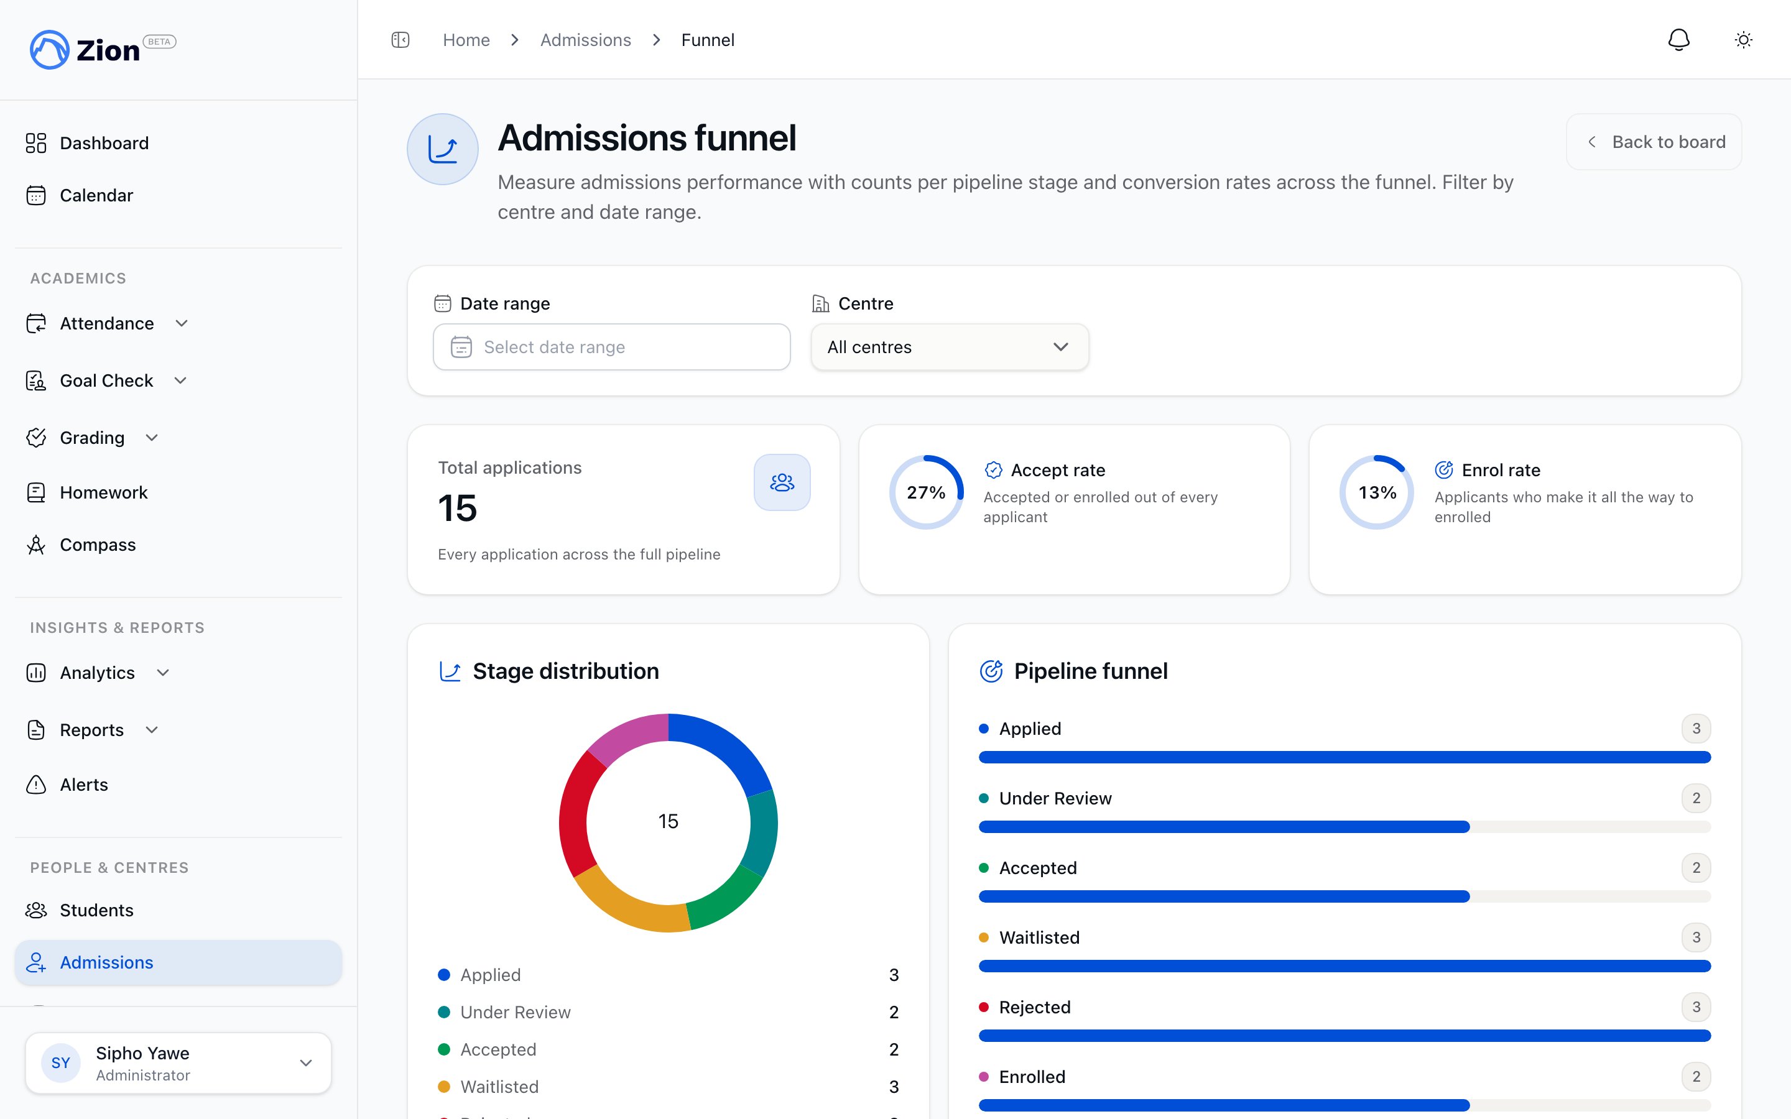This screenshot has width=1791, height=1119.
Task: Click the Under Review legend row in Stage distribution
Action: (667, 1013)
